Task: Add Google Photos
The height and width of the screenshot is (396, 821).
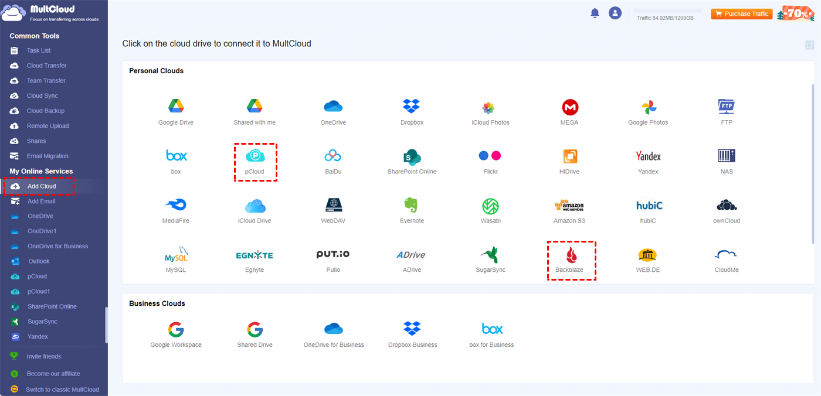Action: pyautogui.click(x=648, y=112)
